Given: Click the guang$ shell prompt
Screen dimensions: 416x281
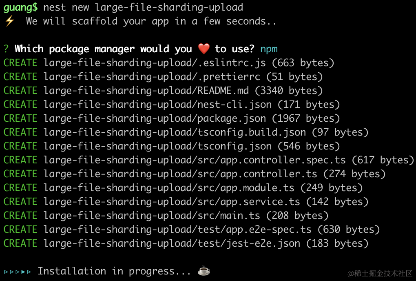Looking at the screenshot, I should 20,7.
